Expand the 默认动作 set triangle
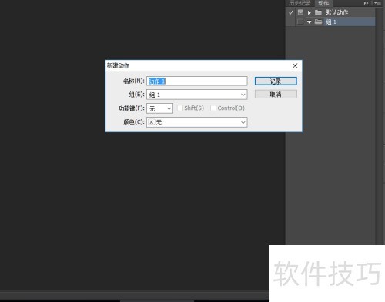This screenshot has height=302, width=385. coord(310,12)
